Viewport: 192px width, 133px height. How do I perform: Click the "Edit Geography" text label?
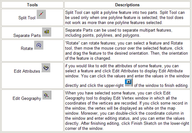pyautogui.click(x=27, y=98)
